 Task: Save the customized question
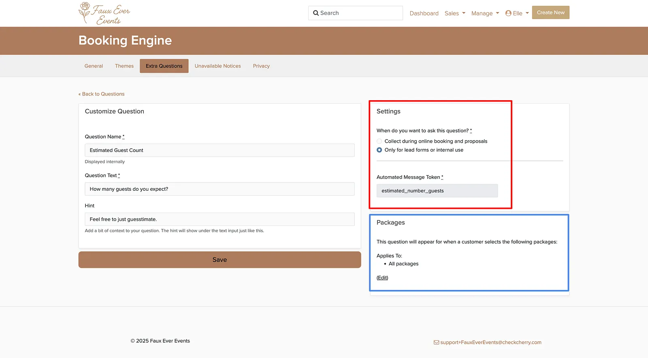click(x=220, y=260)
